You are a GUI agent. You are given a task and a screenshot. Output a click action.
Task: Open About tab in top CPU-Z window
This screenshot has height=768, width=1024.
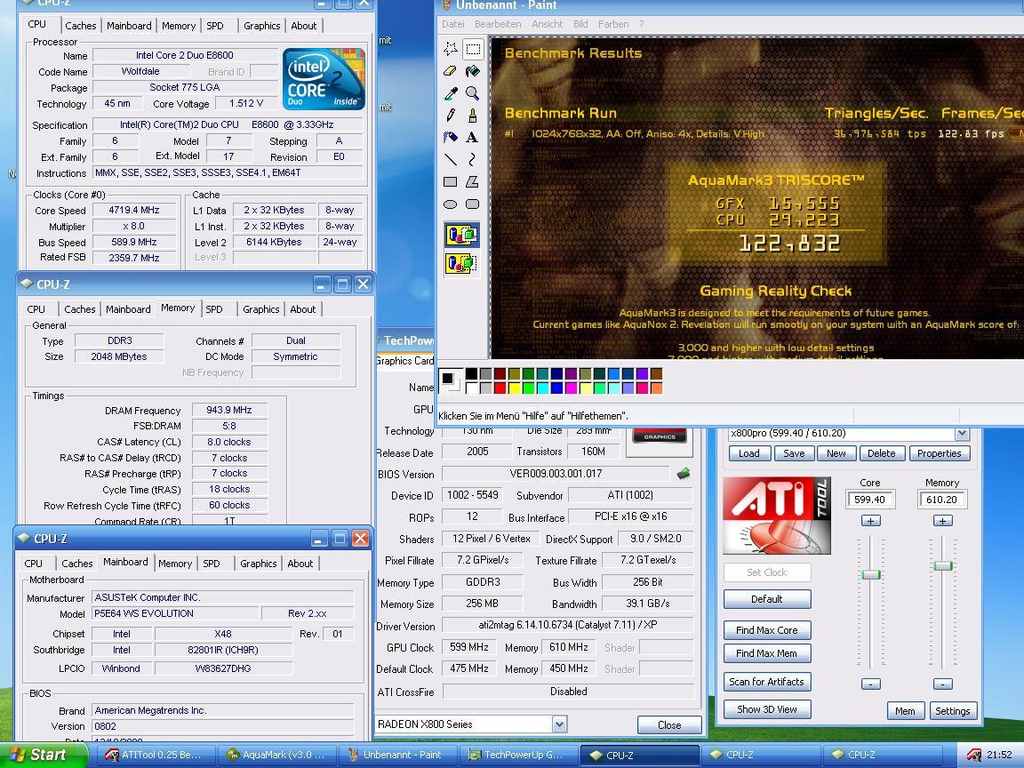(304, 26)
